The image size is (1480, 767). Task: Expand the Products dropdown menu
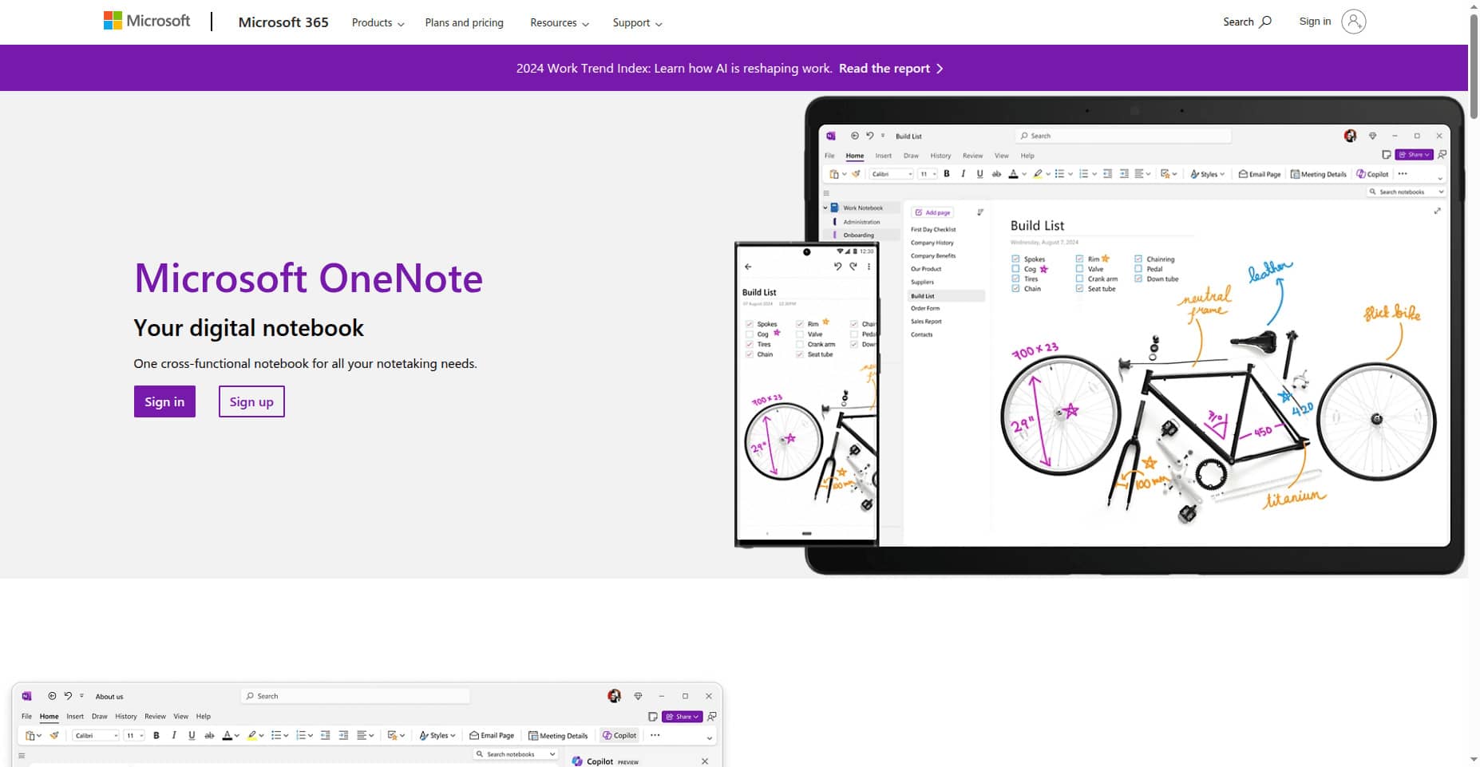pyautogui.click(x=378, y=23)
